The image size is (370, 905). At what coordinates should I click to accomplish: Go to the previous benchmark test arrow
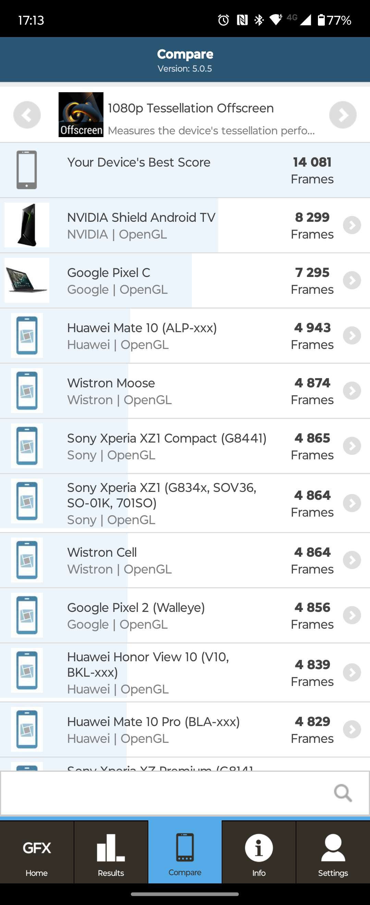[x=27, y=115]
